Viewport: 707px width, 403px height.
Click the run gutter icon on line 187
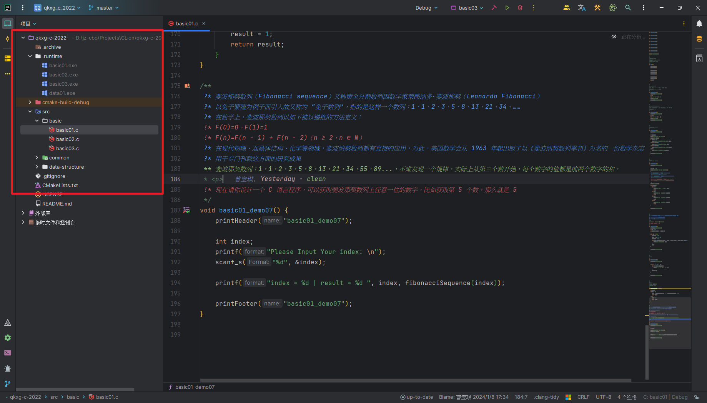(x=187, y=210)
